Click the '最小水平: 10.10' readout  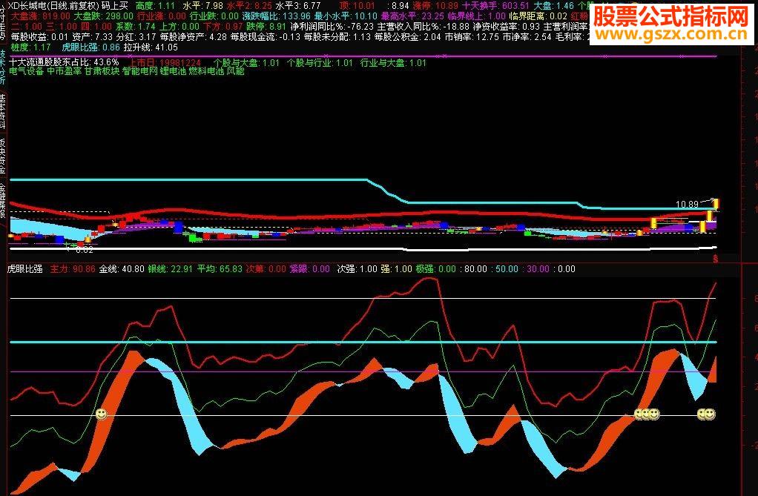(x=346, y=16)
